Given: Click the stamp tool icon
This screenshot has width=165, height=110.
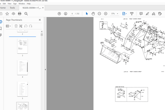Looking at the screenshot, I should coord(160,14).
